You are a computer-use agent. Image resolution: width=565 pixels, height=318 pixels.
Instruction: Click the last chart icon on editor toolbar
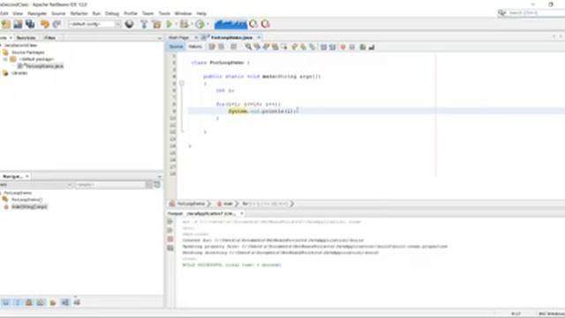coord(372,47)
